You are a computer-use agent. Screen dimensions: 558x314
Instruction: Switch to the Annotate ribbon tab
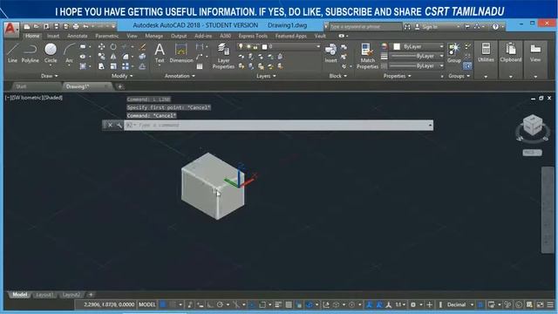tap(78, 36)
